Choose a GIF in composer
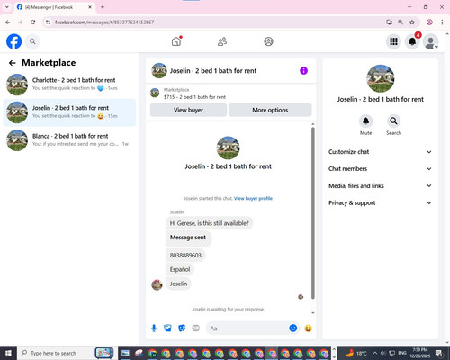 point(195,328)
